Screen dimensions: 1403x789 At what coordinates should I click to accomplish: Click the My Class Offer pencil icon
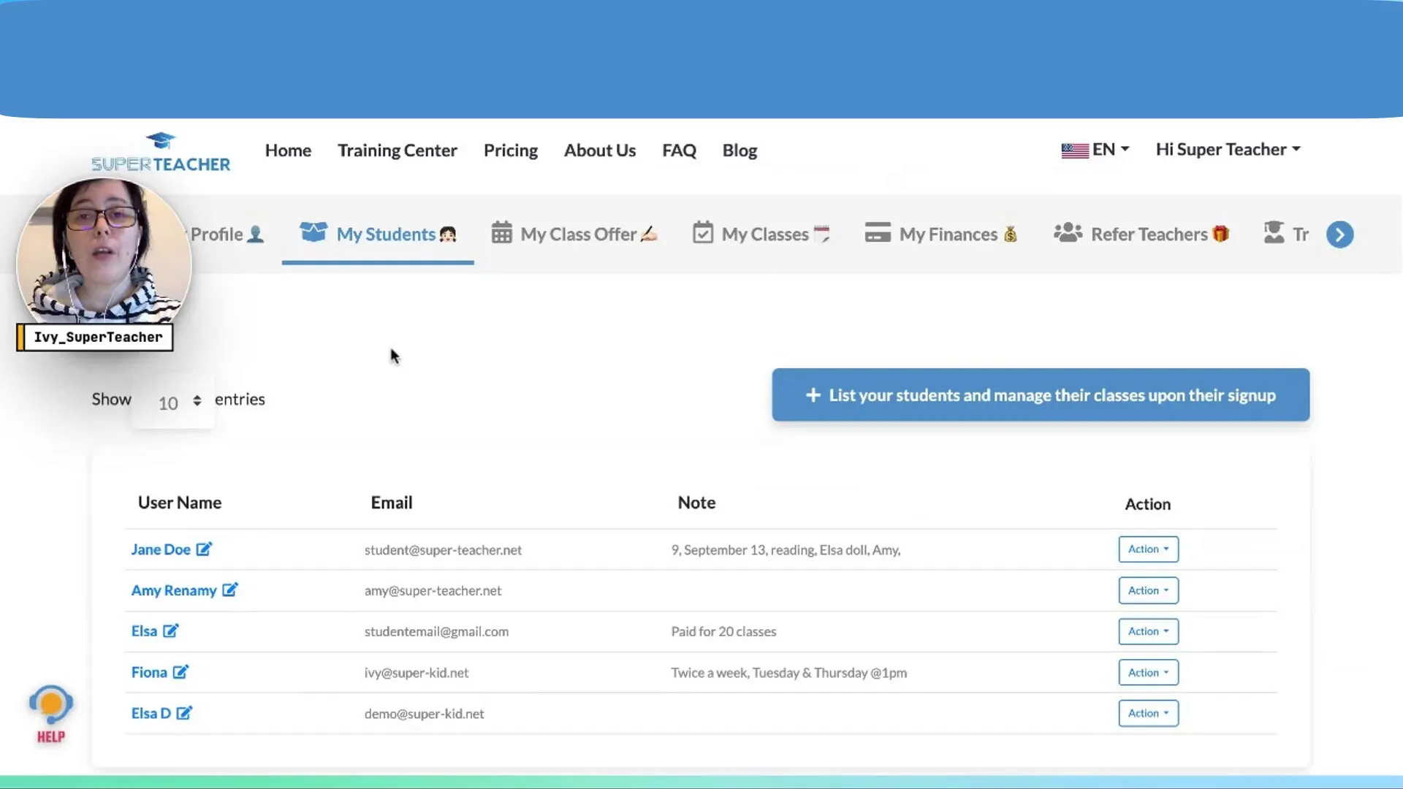(650, 234)
